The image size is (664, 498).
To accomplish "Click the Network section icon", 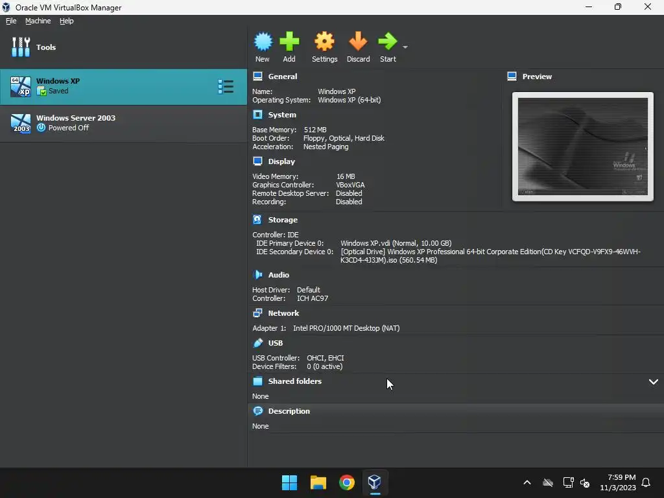I will pos(257,313).
